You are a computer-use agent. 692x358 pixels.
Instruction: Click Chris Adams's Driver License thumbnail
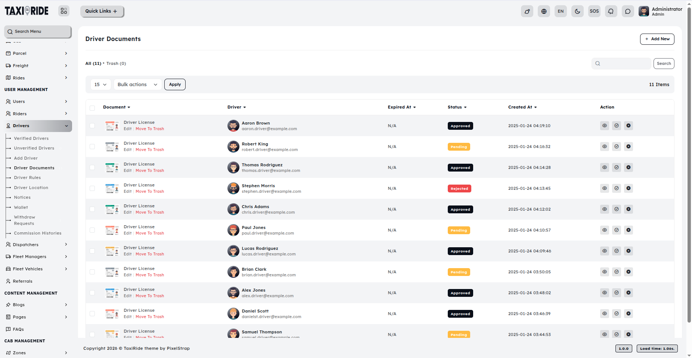tap(112, 209)
